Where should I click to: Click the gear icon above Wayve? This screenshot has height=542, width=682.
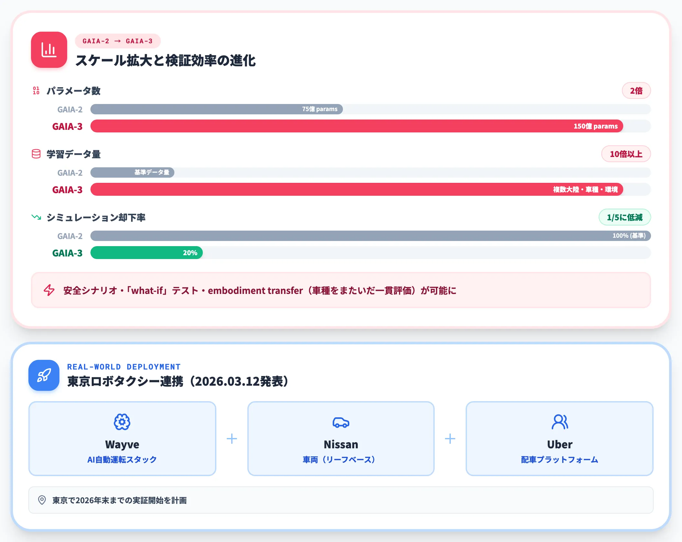point(122,422)
